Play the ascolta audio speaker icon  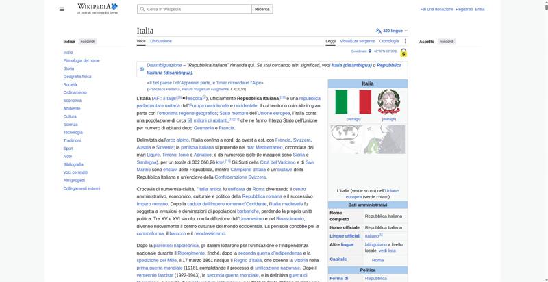tap(185, 98)
